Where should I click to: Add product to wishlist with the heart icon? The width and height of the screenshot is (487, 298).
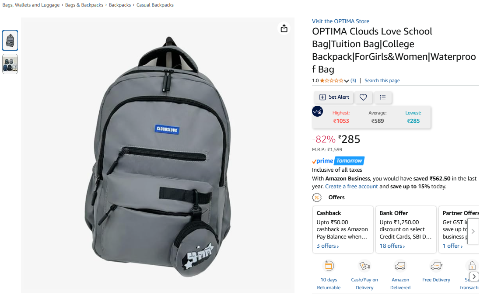tap(363, 97)
